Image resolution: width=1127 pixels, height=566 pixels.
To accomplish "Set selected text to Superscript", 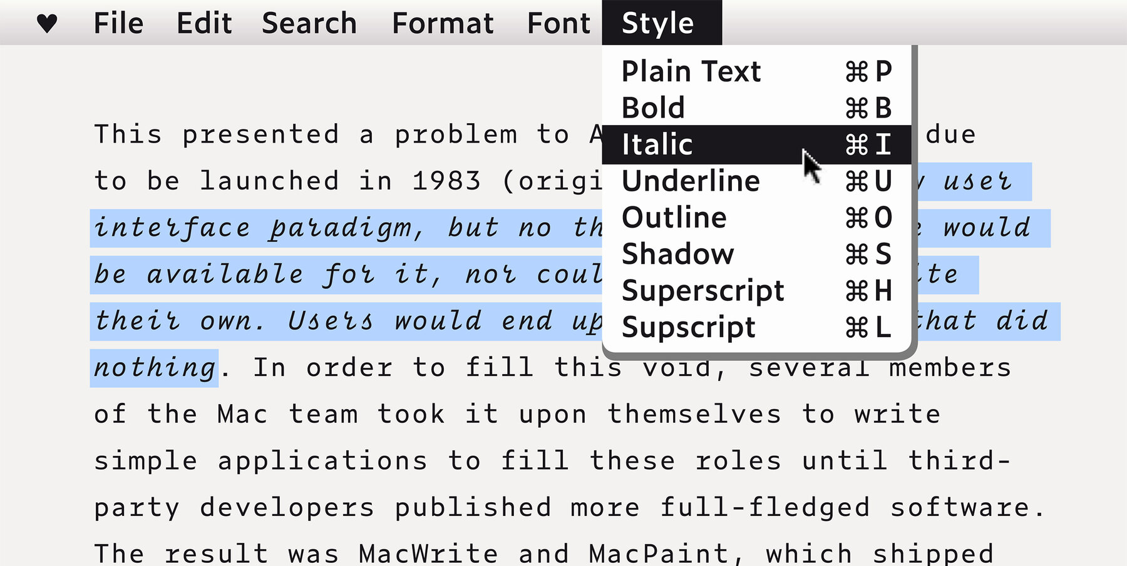I will (x=702, y=290).
